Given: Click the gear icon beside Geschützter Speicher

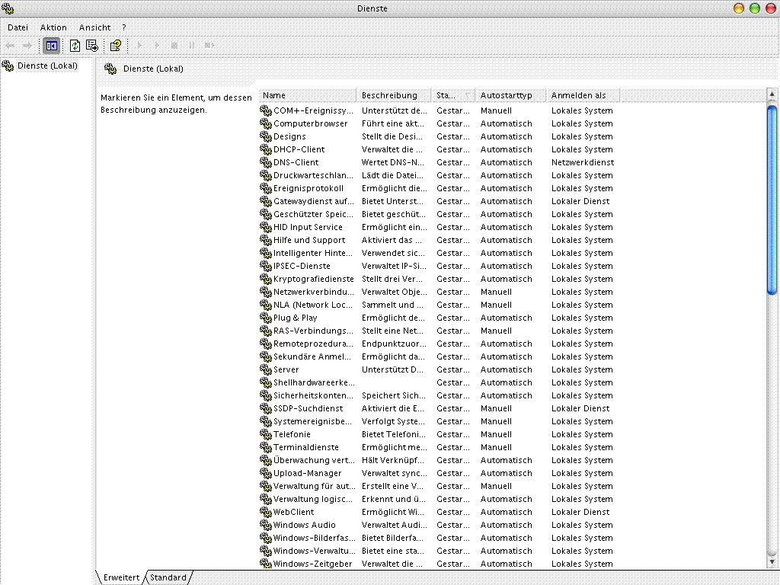Looking at the screenshot, I should [266, 214].
